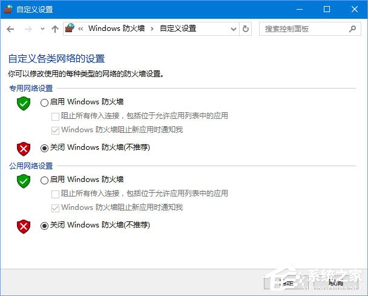The image size is (368, 296).
Task: Click the title bar firewall icon
Action: click(x=8, y=9)
